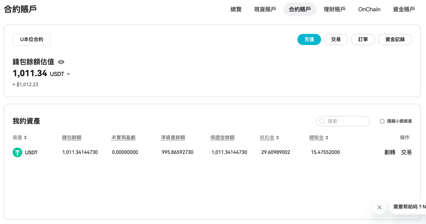This screenshot has height=224, width=426.
Task: Click the 錢包餘額 column header
Action: pos(72,137)
